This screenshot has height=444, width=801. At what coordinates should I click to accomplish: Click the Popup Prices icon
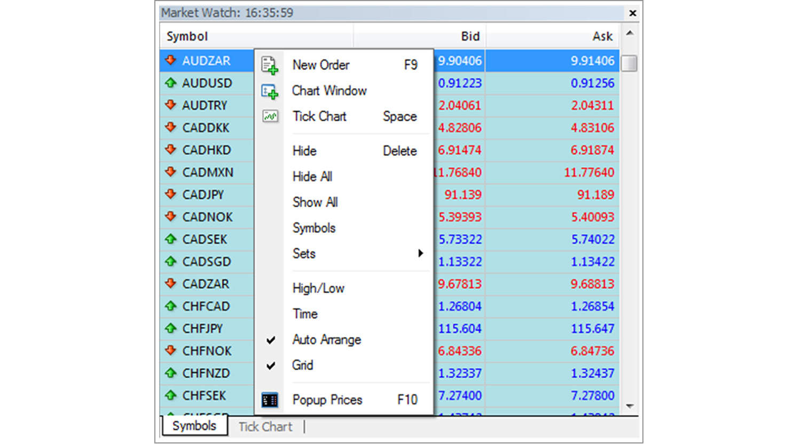(x=270, y=400)
